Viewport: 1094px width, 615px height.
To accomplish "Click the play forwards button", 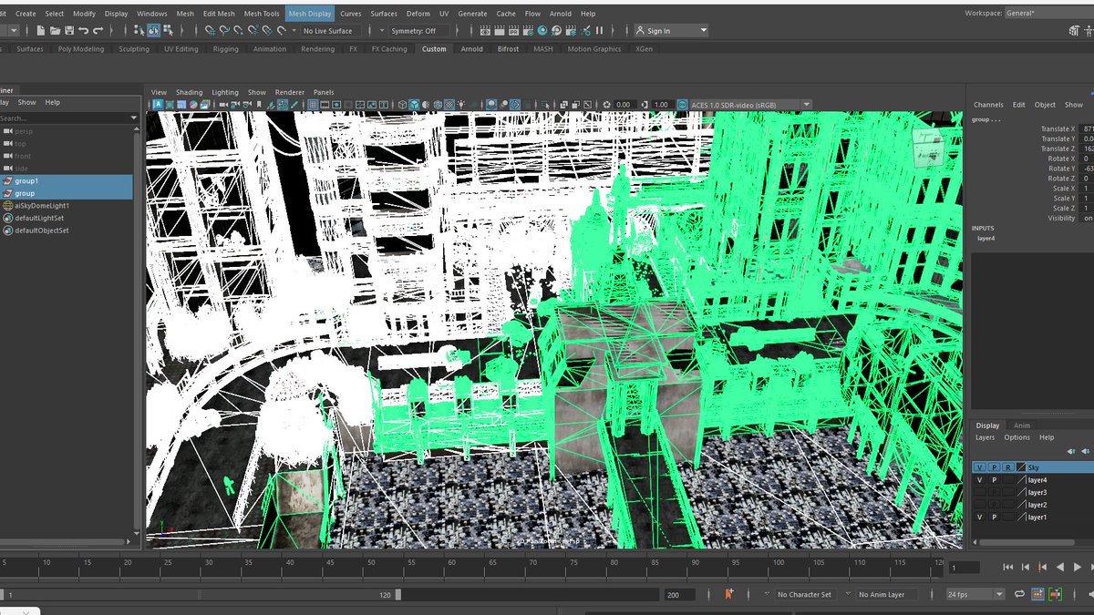I will pos(1077,567).
